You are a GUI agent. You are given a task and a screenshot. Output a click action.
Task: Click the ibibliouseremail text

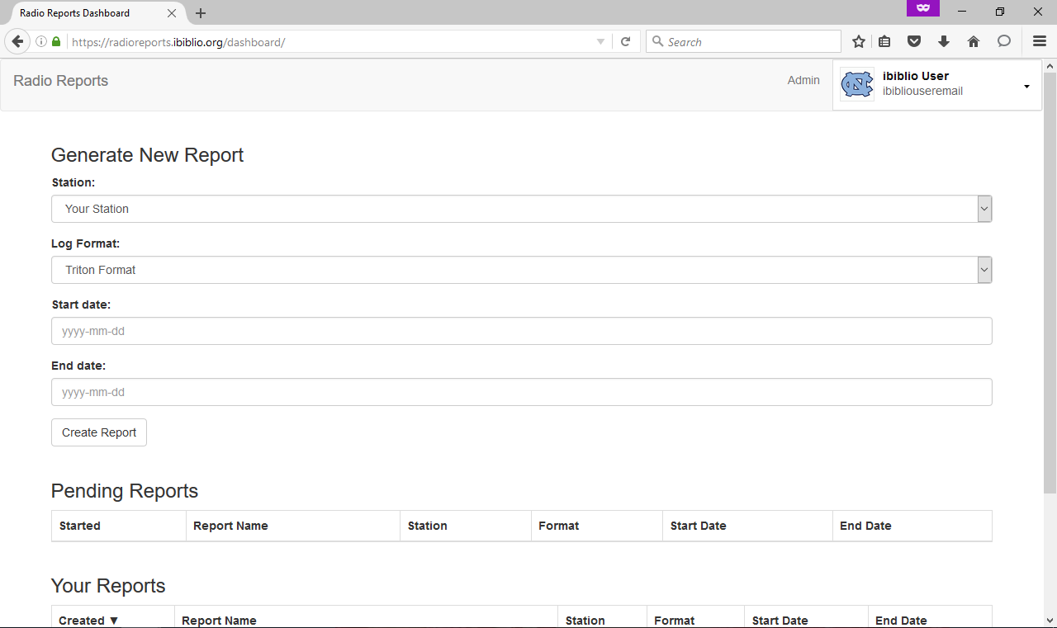[922, 92]
